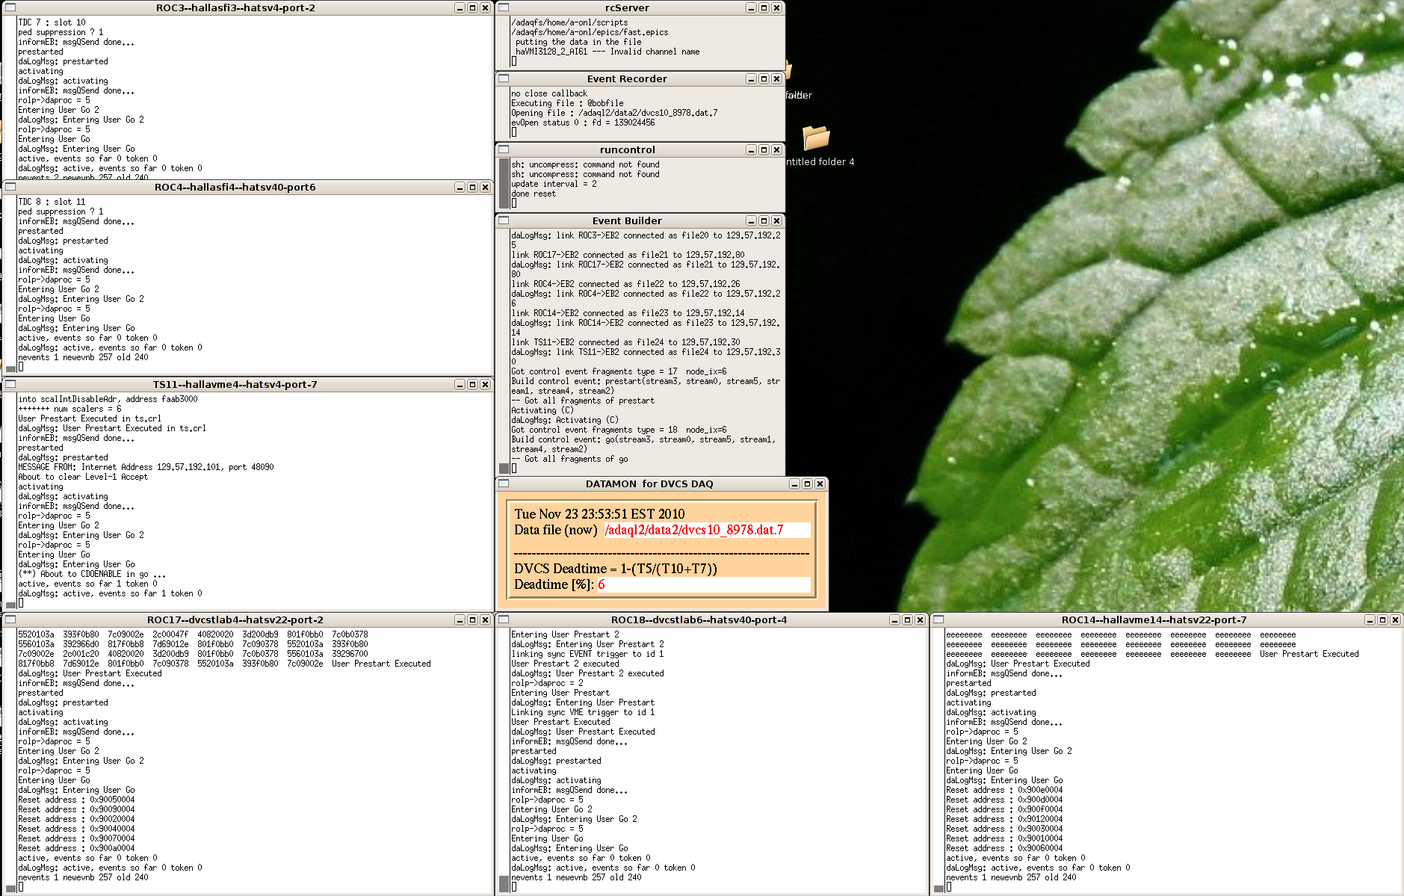
Task: Click the Data file path field in DATAMON
Action: (x=707, y=530)
